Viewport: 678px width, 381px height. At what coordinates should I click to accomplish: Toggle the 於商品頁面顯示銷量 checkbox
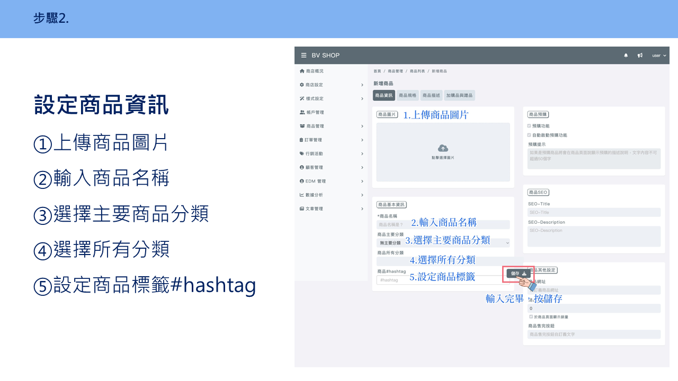click(x=531, y=316)
